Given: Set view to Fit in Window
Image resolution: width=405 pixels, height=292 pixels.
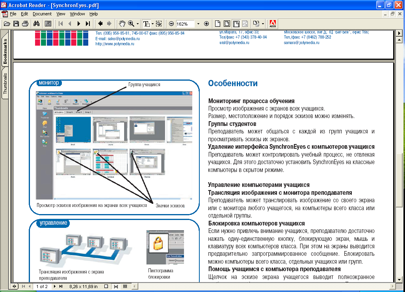Looking at the screenshot, I should point(227,24).
